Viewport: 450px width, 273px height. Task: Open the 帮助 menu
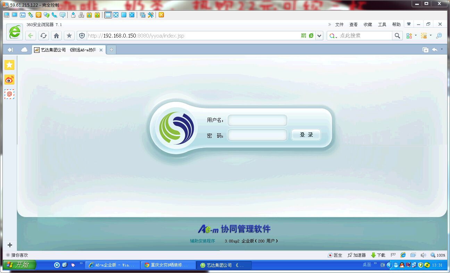coord(396,24)
